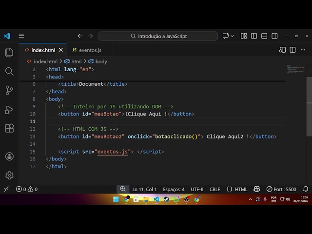Open the editor More Actions ellipsis
The height and width of the screenshot is (234, 312).
303,50
